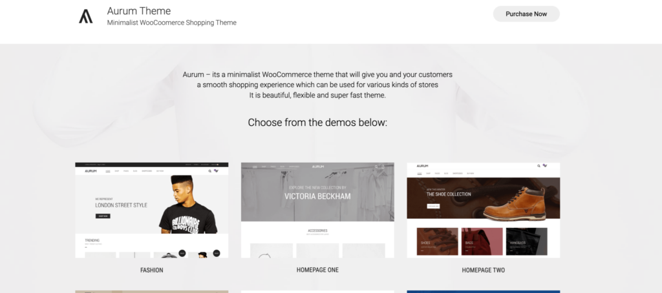Image resolution: width=662 pixels, height=293 pixels.
Task: Click the HOMEPAGE TWO demo label
Action: (x=484, y=270)
